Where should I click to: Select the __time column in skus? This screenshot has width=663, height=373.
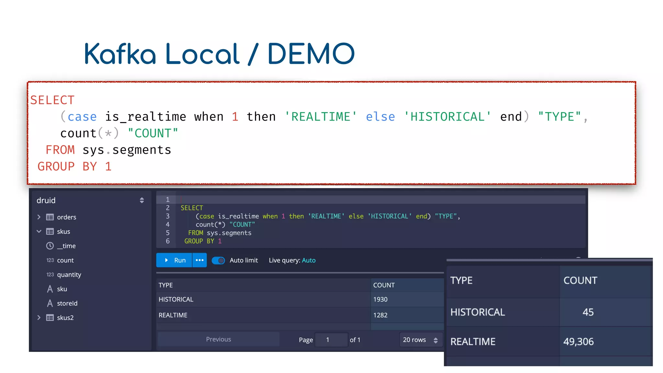click(66, 246)
